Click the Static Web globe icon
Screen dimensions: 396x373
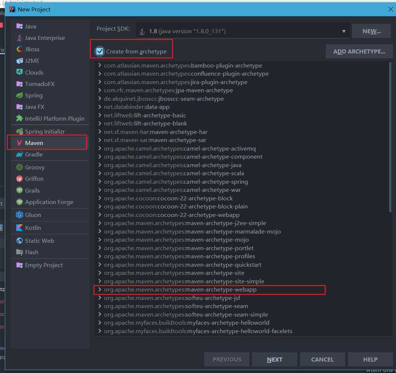(x=20, y=241)
